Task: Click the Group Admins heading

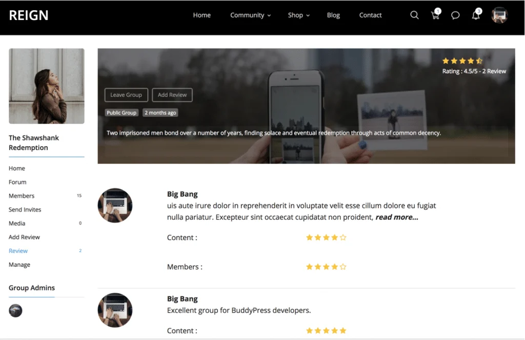Action: click(x=31, y=288)
